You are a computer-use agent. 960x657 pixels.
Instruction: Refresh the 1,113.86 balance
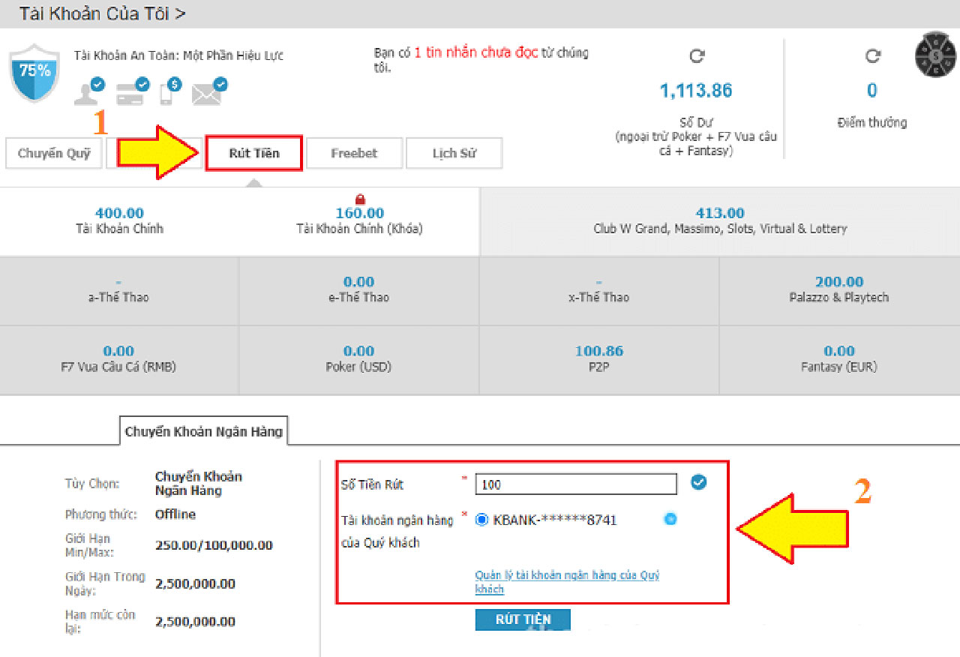click(x=696, y=56)
